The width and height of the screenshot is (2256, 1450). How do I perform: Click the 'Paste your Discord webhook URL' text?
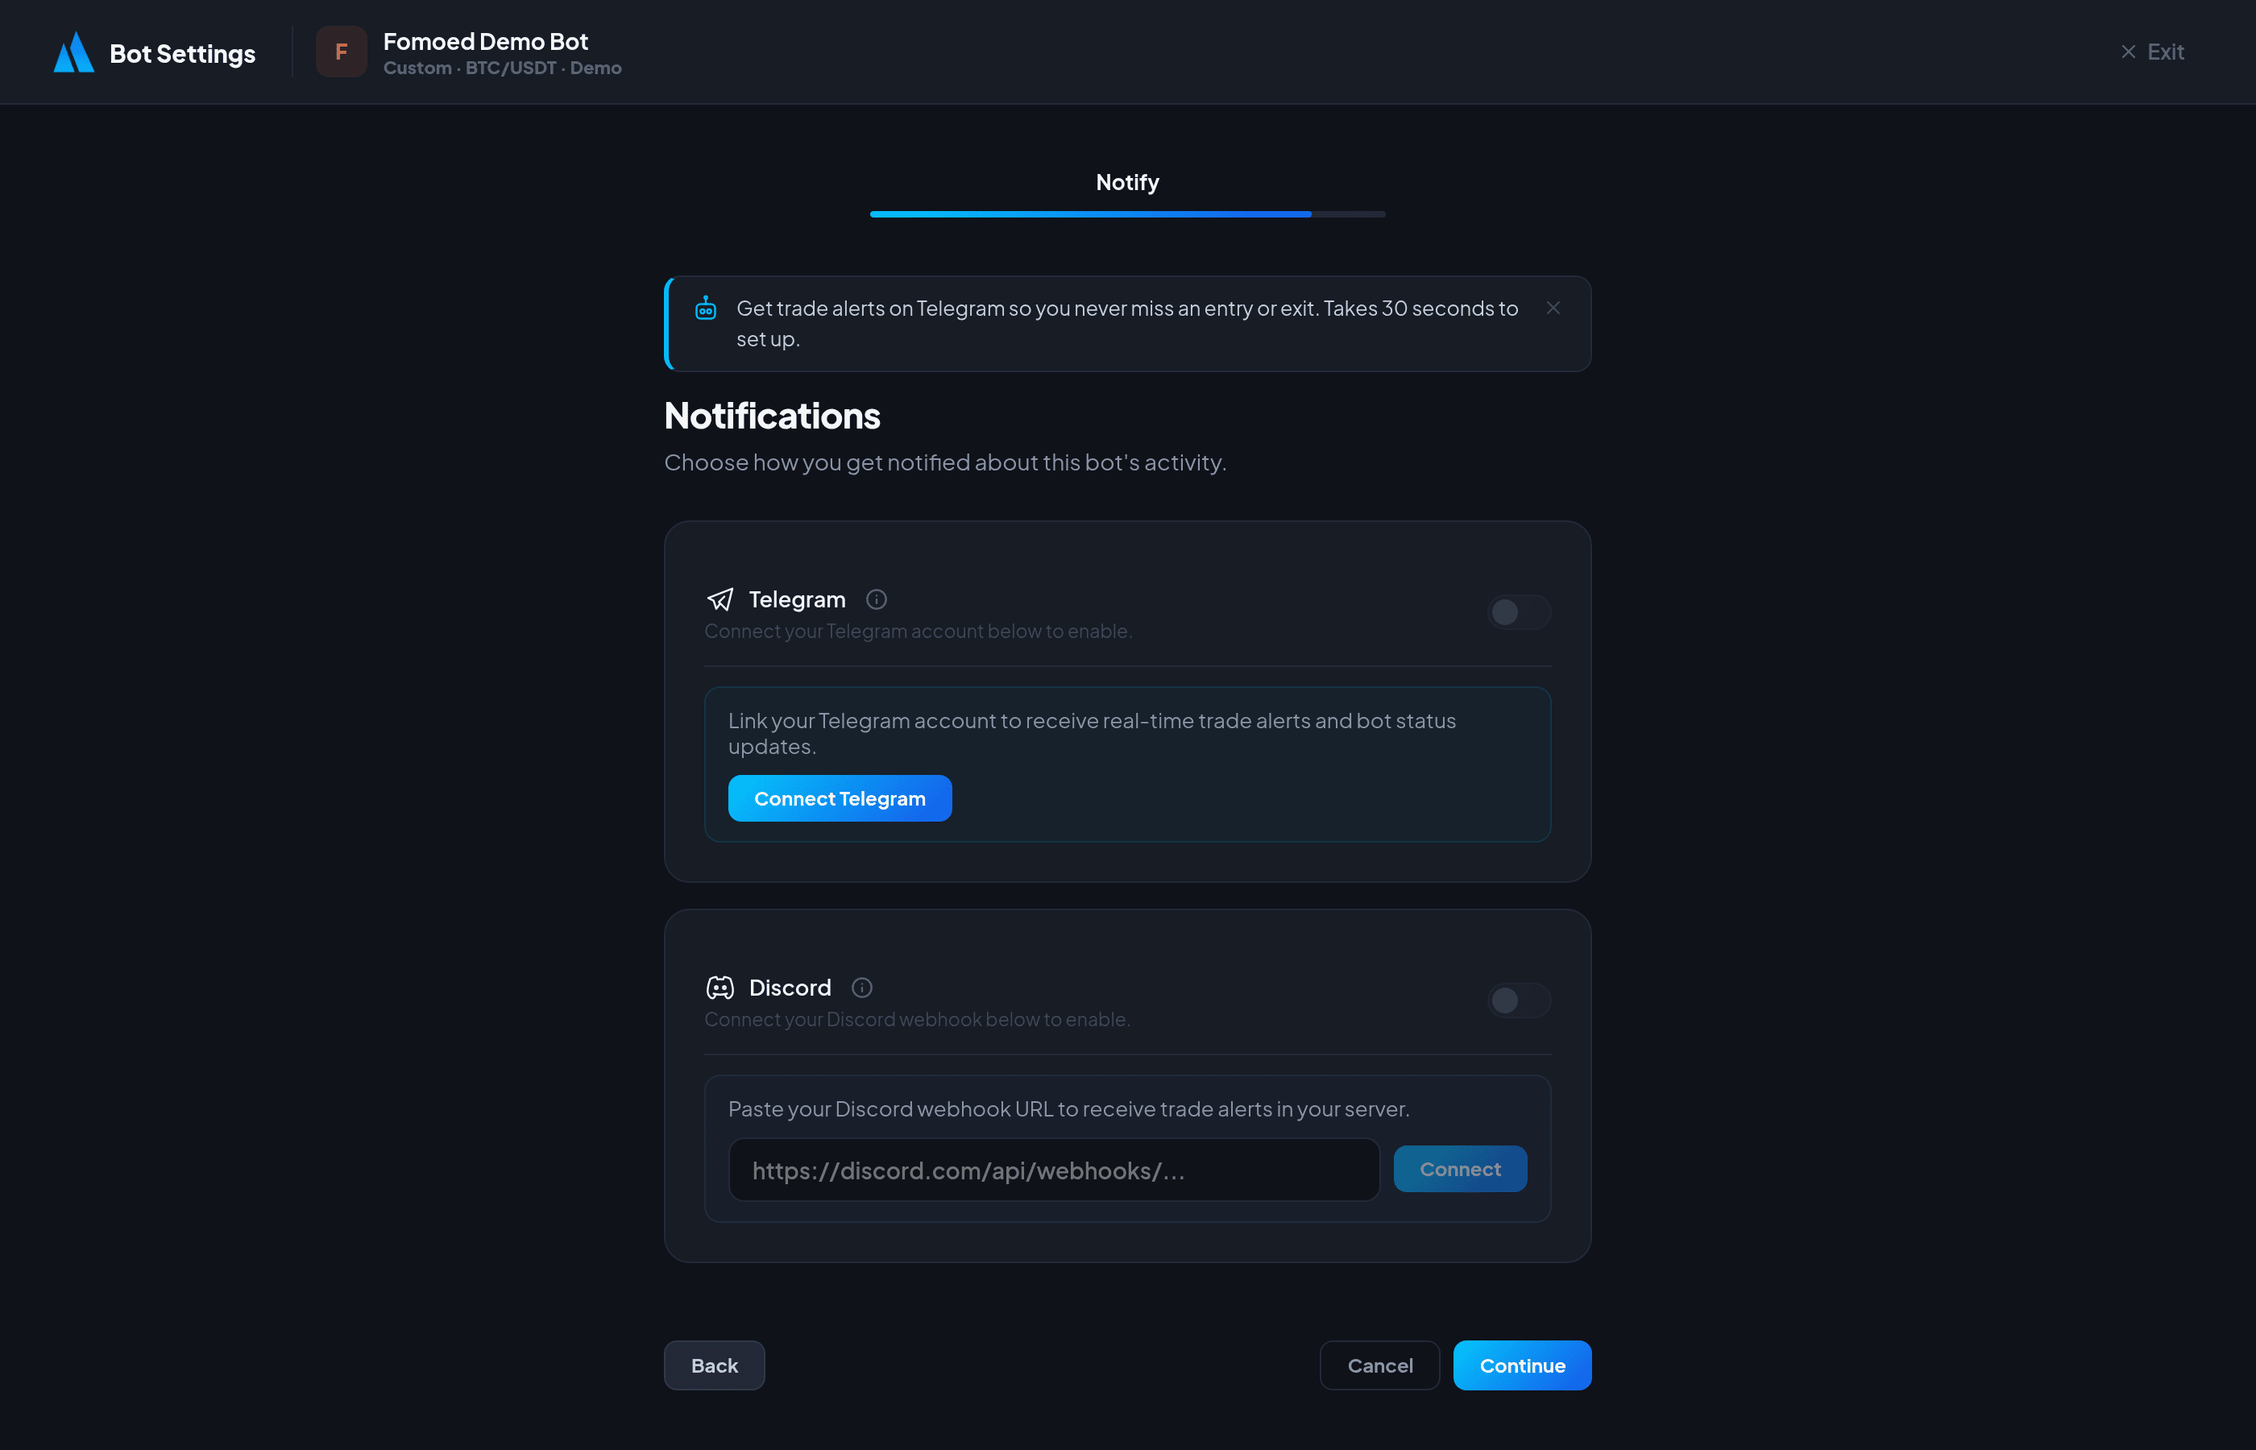1068,1109
